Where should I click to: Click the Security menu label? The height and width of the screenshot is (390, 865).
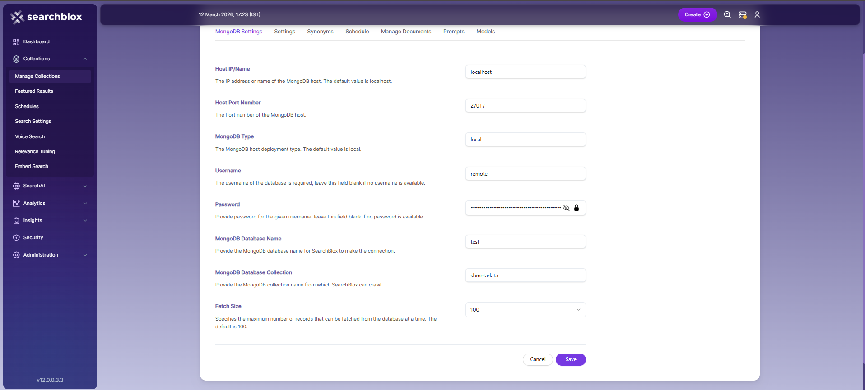pos(33,238)
